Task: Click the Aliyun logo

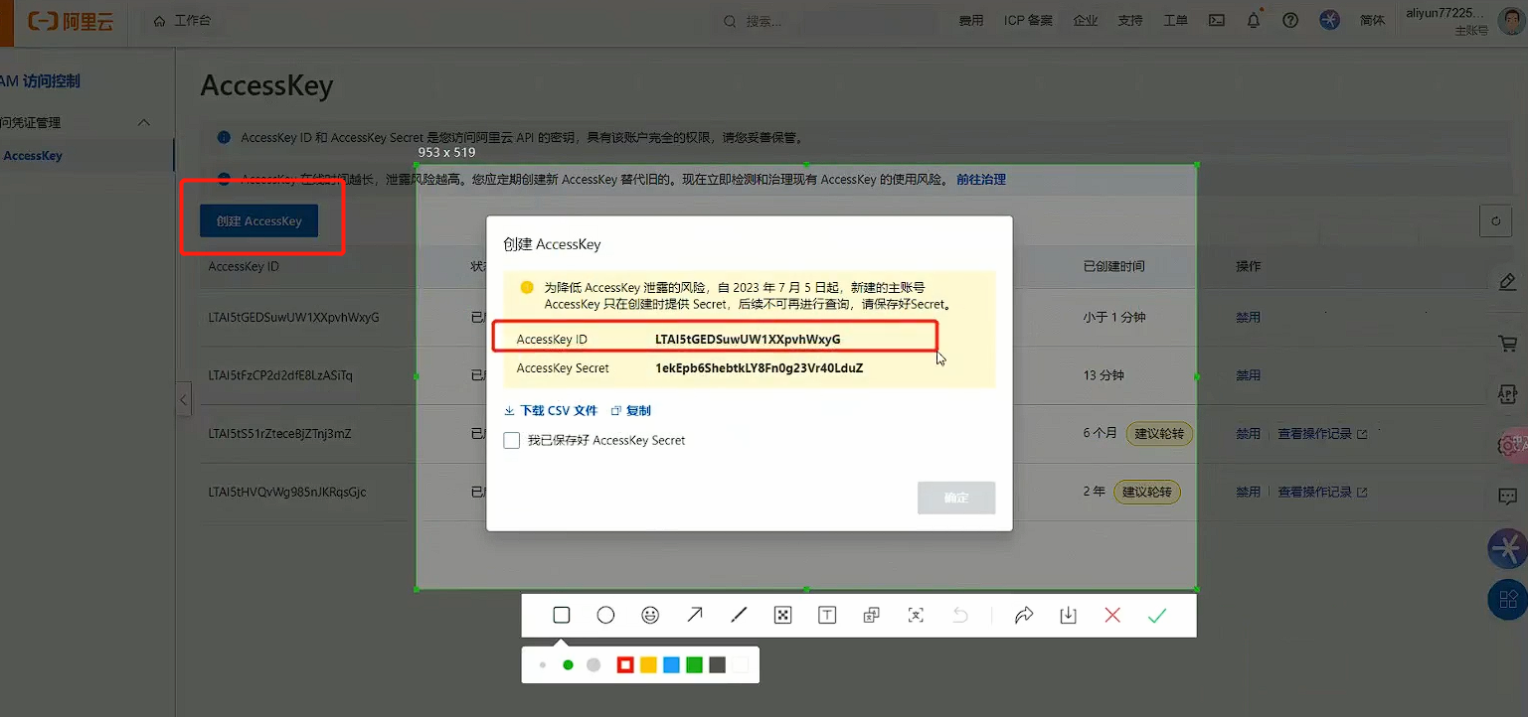Action: 70,20
